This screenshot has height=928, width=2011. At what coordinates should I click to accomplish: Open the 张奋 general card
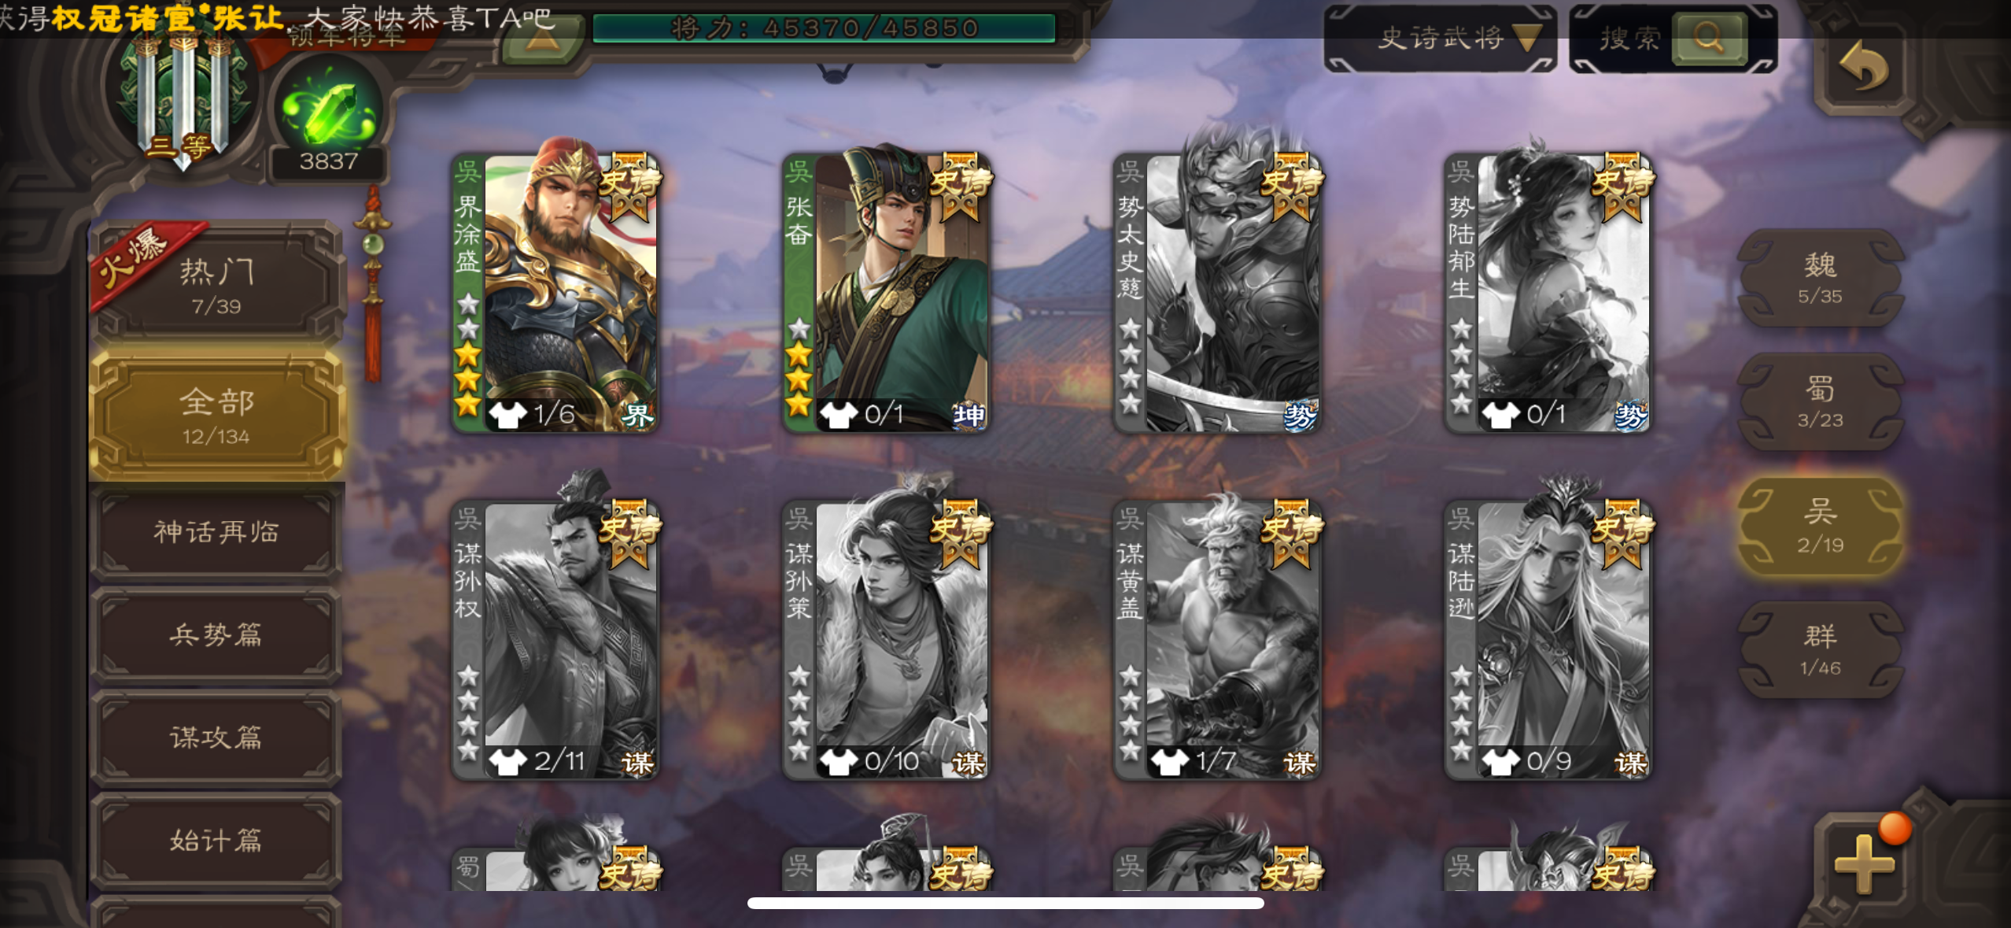886,291
